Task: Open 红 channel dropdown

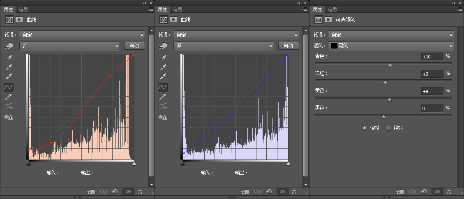Action: point(69,46)
